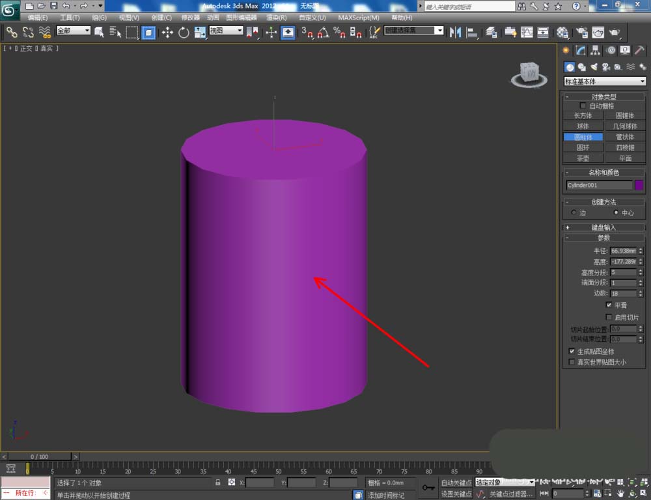Click the 球体 object type button
Image resolution: width=651 pixels, height=500 pixels.
583,126
